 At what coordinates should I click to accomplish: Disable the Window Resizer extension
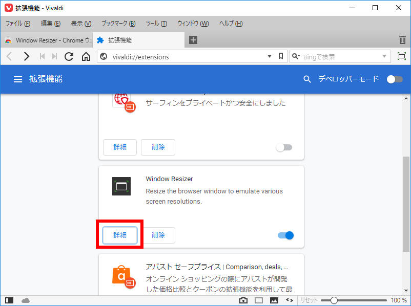pos(286,235)
